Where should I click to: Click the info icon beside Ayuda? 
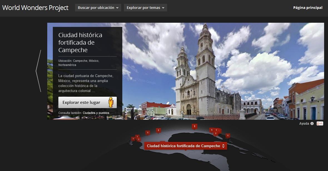pyautogui.click(x=312, y=123)
